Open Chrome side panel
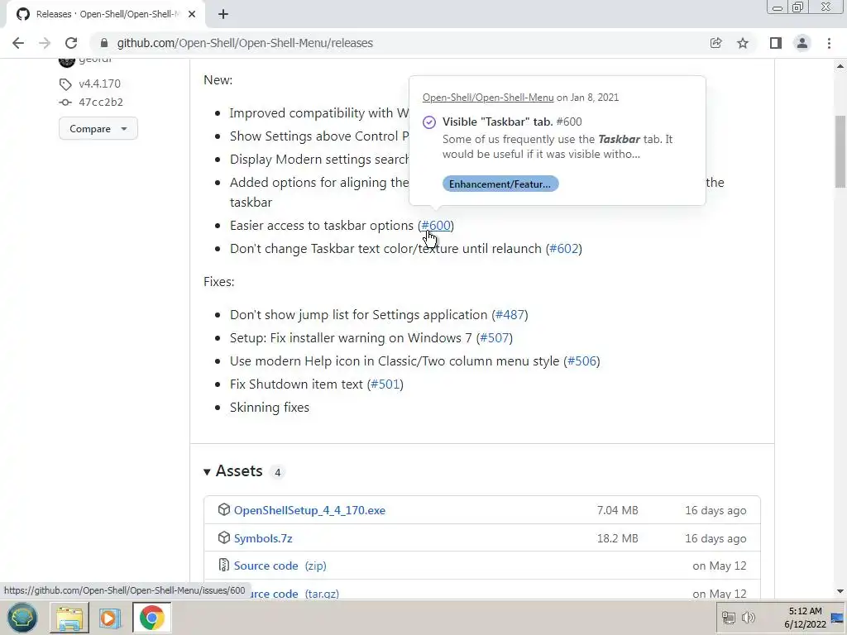 [x=776, y=43]
